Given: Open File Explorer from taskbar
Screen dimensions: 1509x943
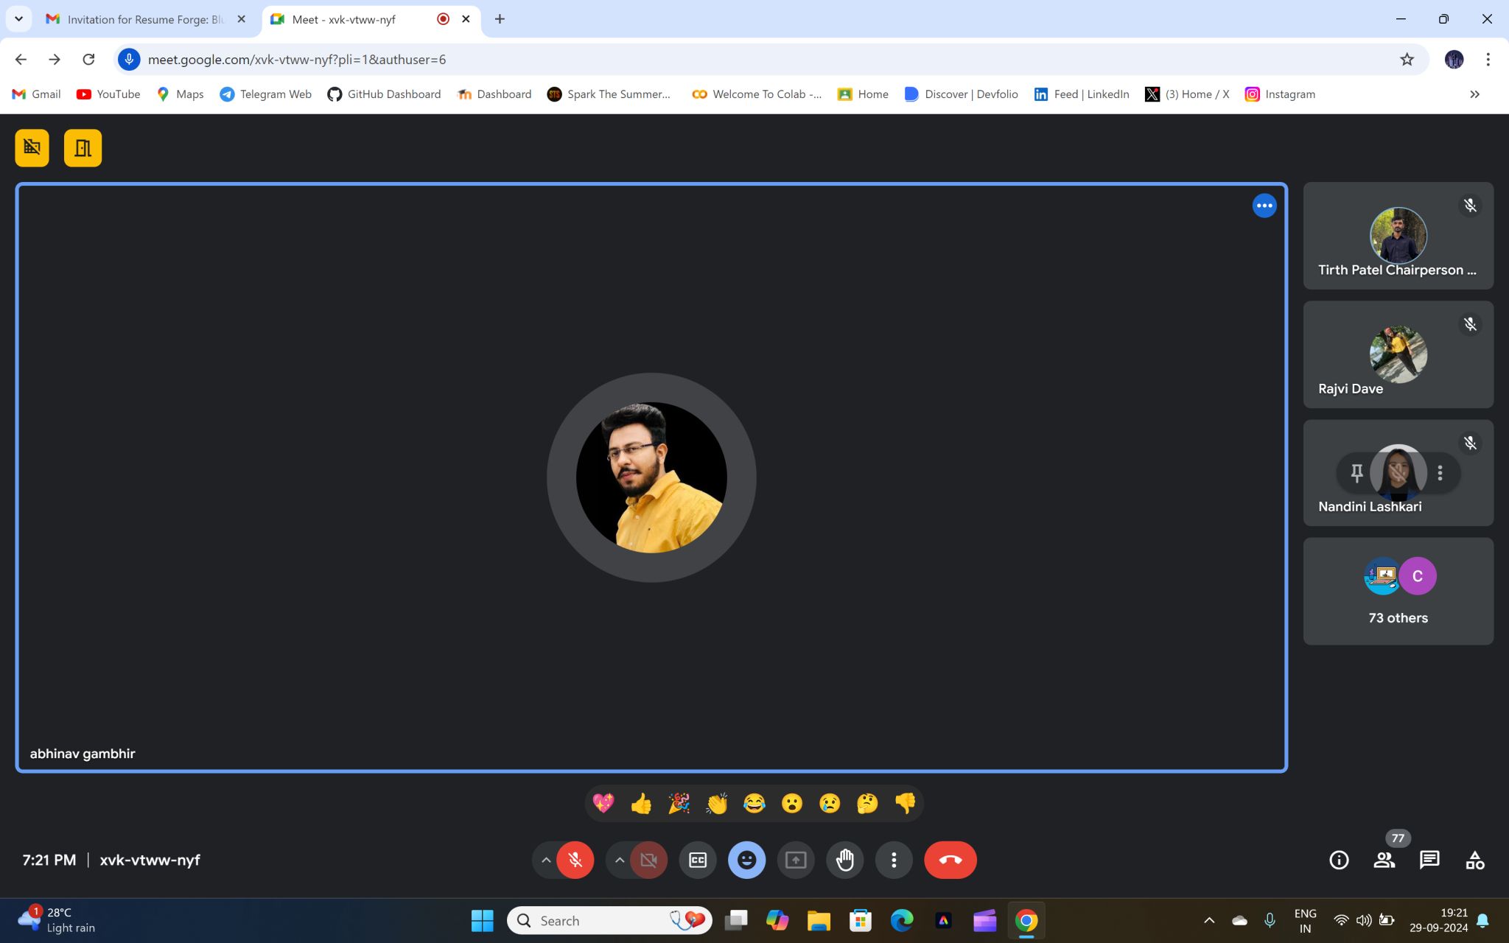Looking at the screenshot, I should coord(819,920).
